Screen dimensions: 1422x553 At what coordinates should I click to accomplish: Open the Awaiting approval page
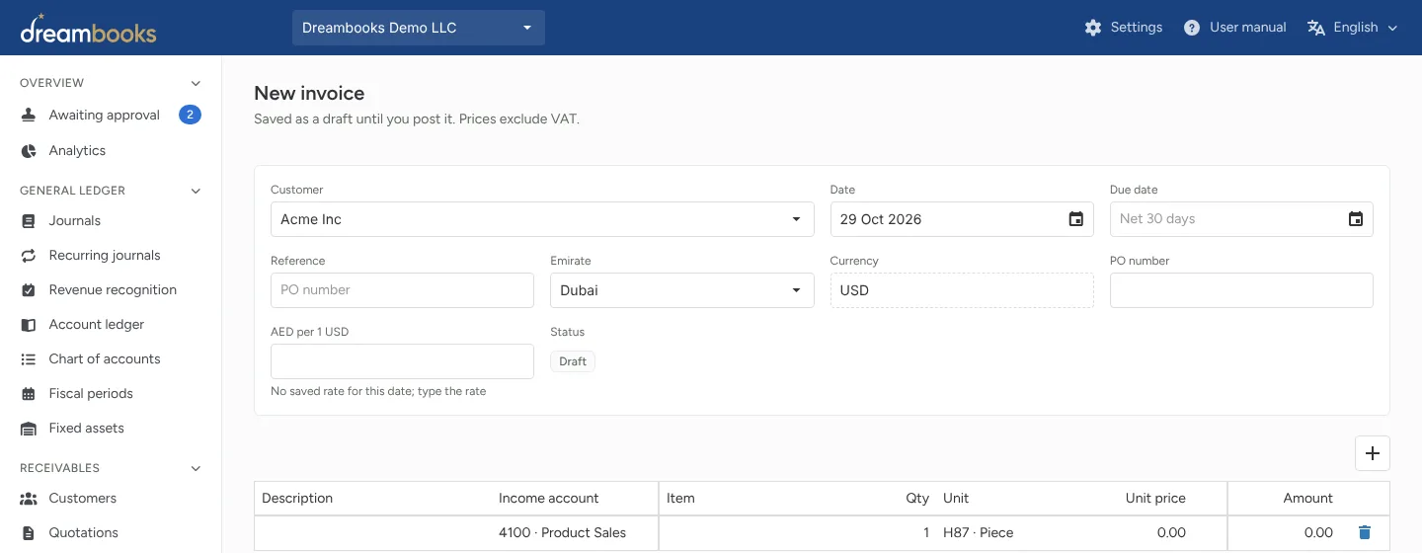point(105,116)
